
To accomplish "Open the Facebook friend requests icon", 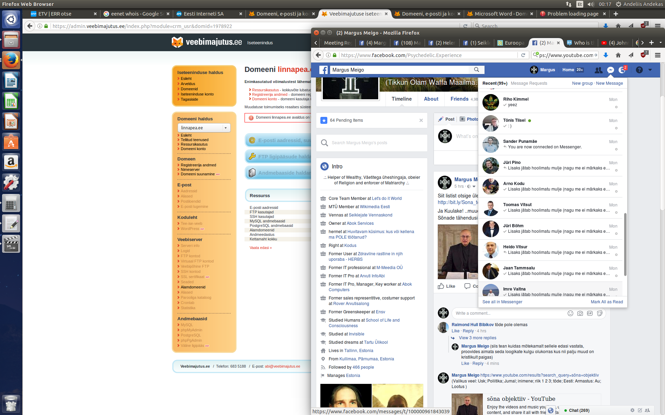I will point(598,70).
